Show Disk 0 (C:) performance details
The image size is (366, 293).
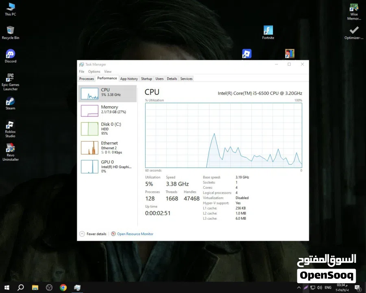click(107, 128)
